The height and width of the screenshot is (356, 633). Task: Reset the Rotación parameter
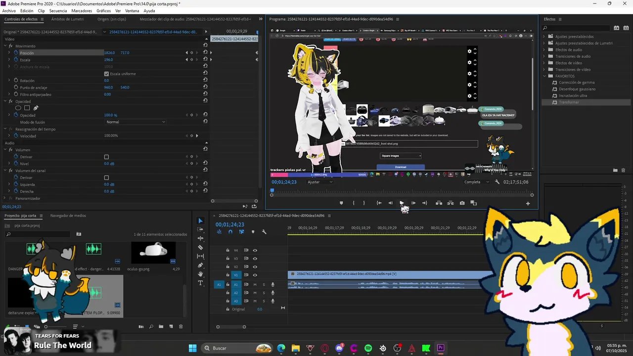point(205,80)
